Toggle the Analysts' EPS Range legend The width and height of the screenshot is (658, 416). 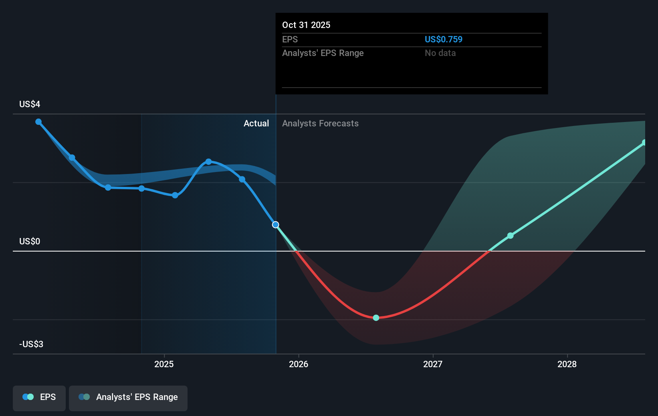click(x=128, y=398)
